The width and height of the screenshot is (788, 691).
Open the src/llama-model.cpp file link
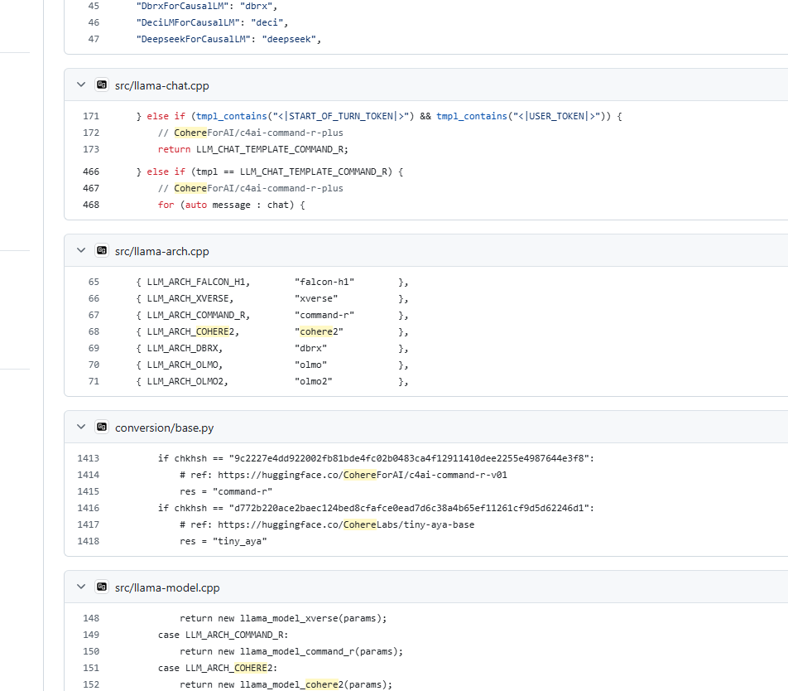167,587
